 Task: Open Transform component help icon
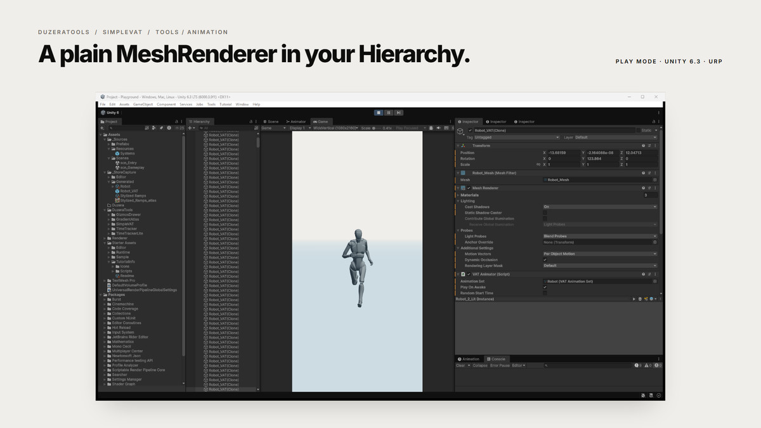click(x=644, y=146)
